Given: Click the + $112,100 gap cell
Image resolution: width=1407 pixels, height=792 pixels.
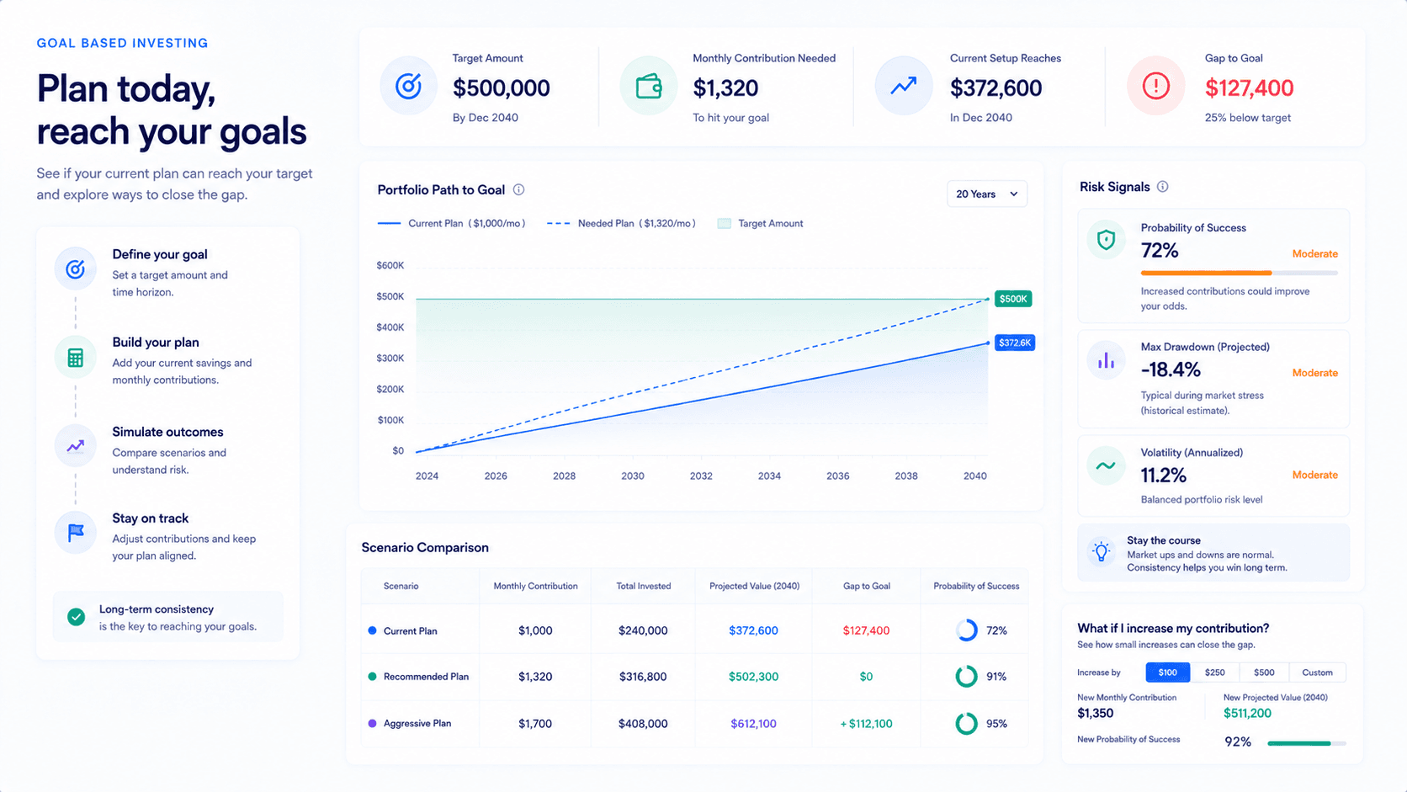Looking at the screenshot, I should 866,724.
